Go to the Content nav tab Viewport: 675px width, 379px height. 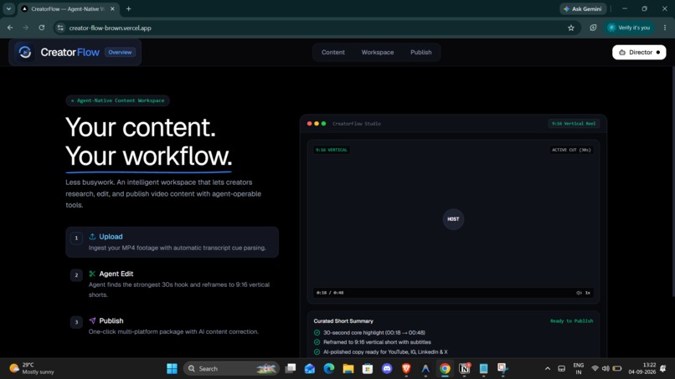(332, 52)
